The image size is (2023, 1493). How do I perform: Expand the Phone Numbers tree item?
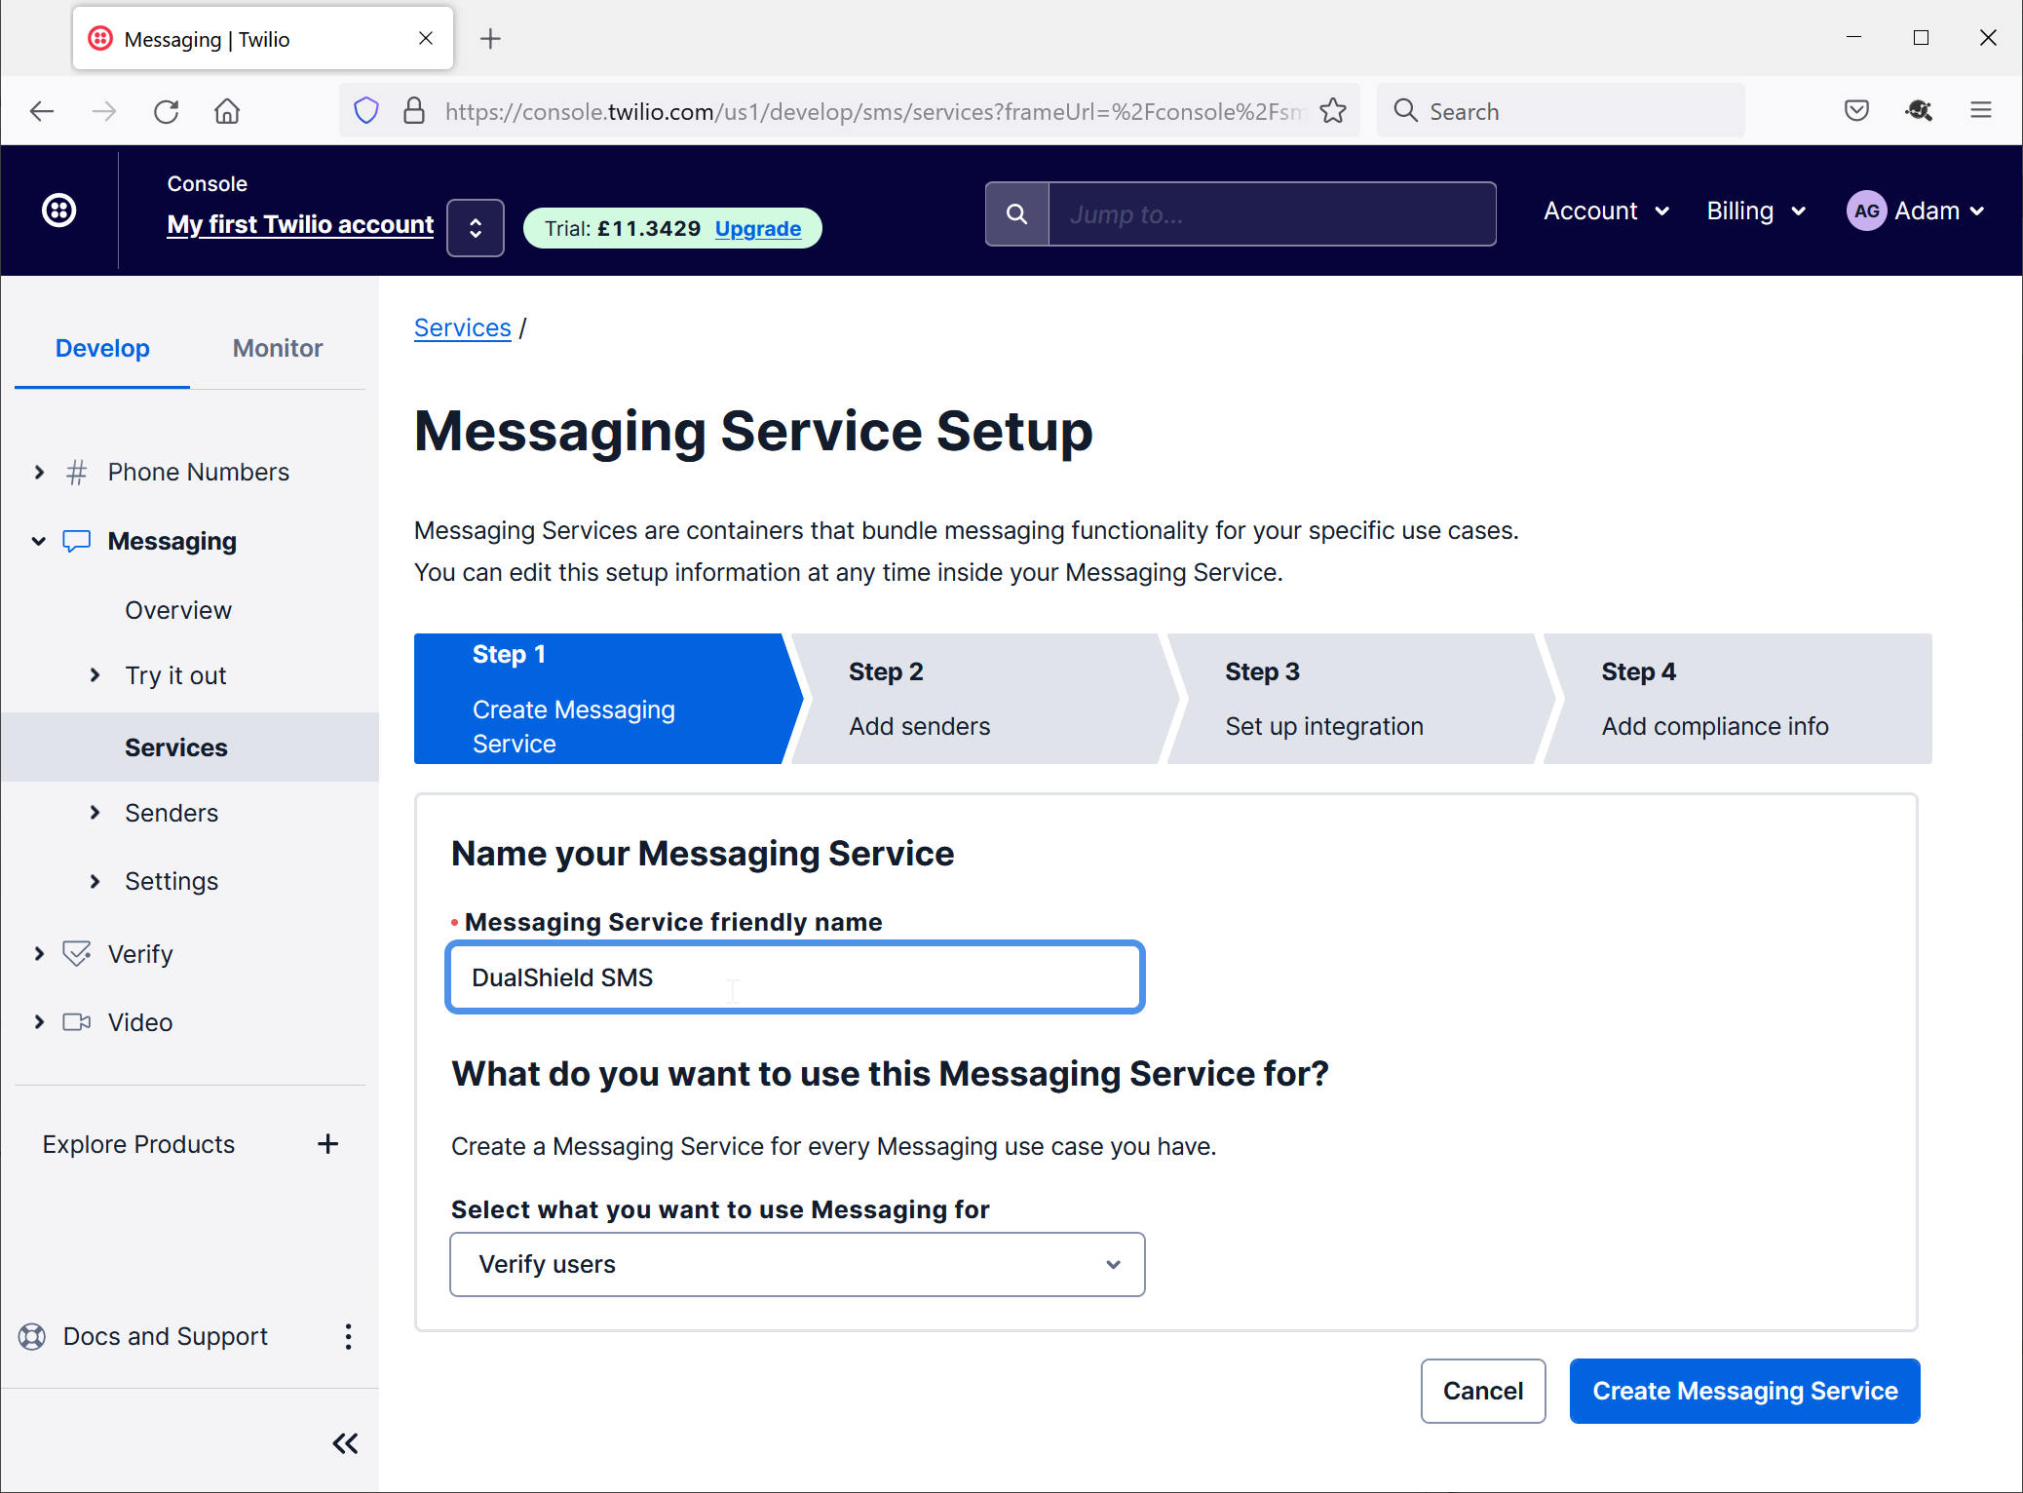pyautogui.click(x=39, y=472)
